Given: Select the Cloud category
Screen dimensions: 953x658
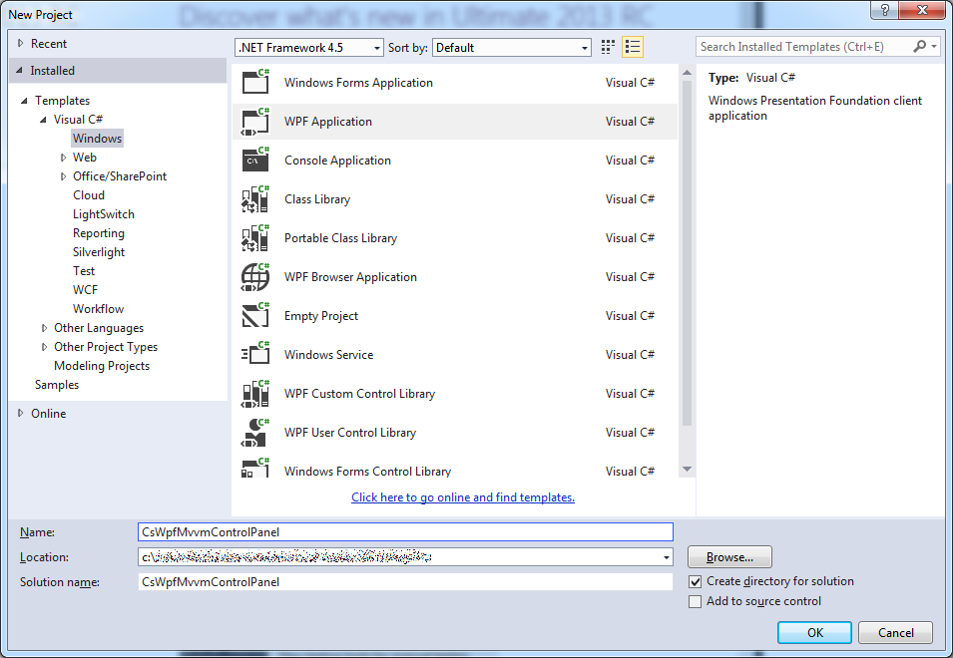Looking at the screenshot, I should [x=89, y=194].
